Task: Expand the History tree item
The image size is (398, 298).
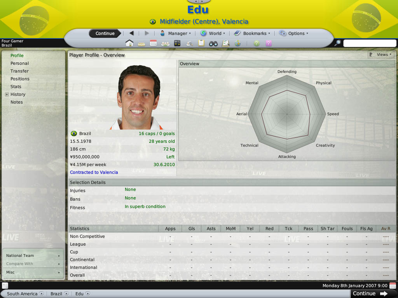Action: tap(7, 95)
